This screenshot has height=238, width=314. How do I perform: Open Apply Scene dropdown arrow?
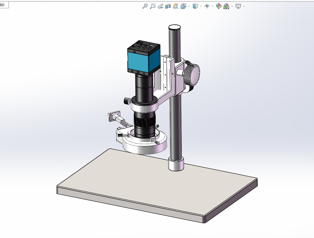point(232,6)
